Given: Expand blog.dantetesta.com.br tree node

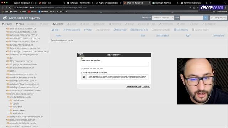Looking at the screenshot, I should tap(6, 61).
